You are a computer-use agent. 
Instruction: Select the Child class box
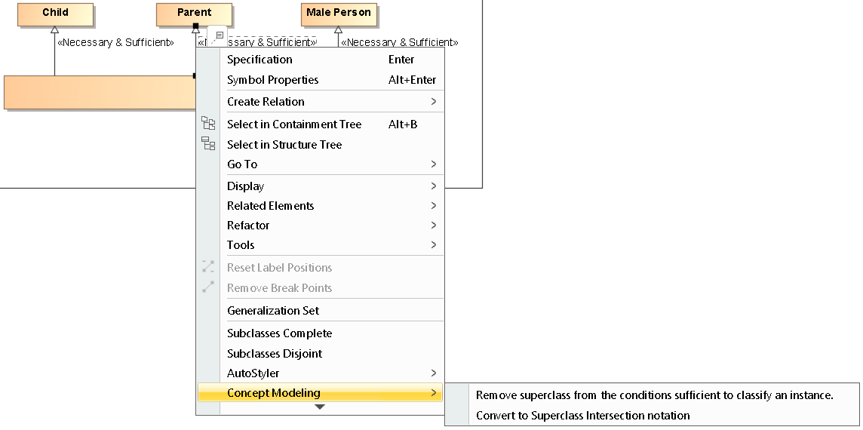coord(55,14)
